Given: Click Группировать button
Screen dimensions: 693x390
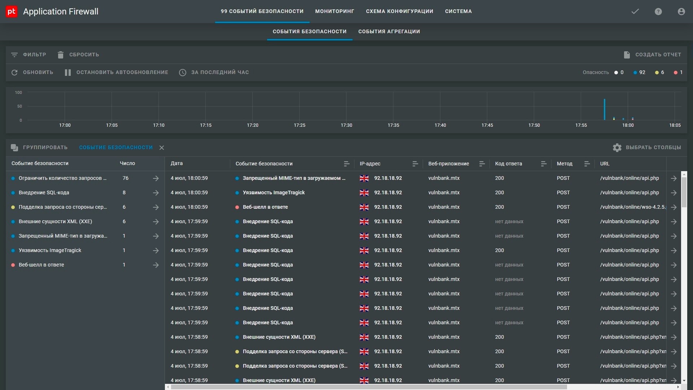Looking at the screenshot, I should [39, 148].
